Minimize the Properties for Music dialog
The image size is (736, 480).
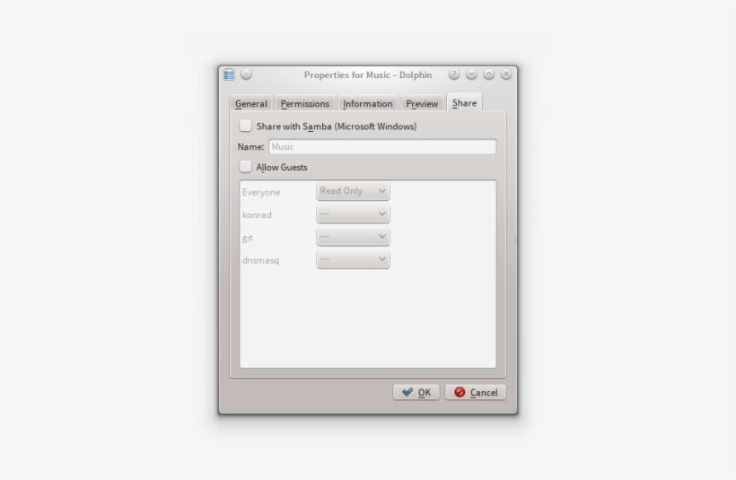pyautogui.click(x=471, y=74)
